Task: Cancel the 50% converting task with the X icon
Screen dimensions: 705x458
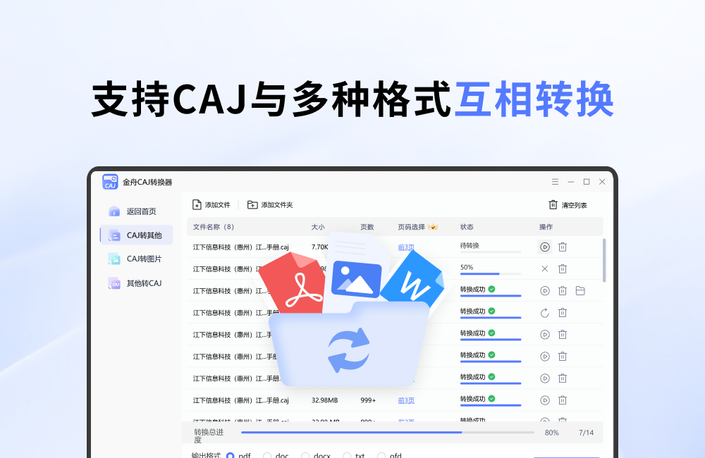Action: (544, 268)
